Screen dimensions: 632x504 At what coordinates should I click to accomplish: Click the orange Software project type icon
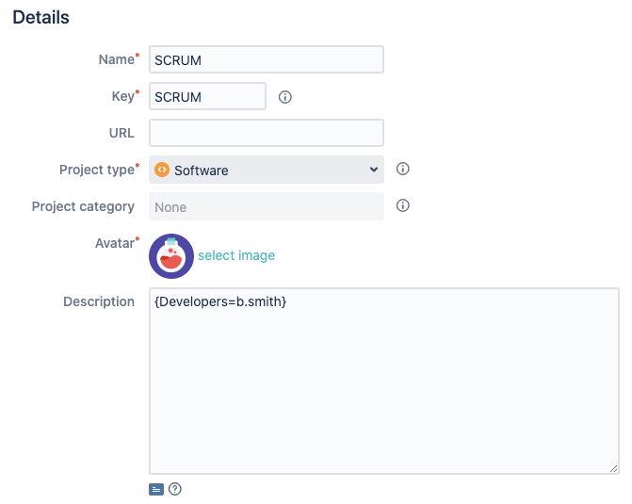[x=162, y=170]
